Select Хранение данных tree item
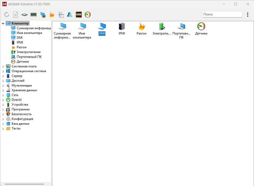The image size is (254, 186). [x=22, y=90]
